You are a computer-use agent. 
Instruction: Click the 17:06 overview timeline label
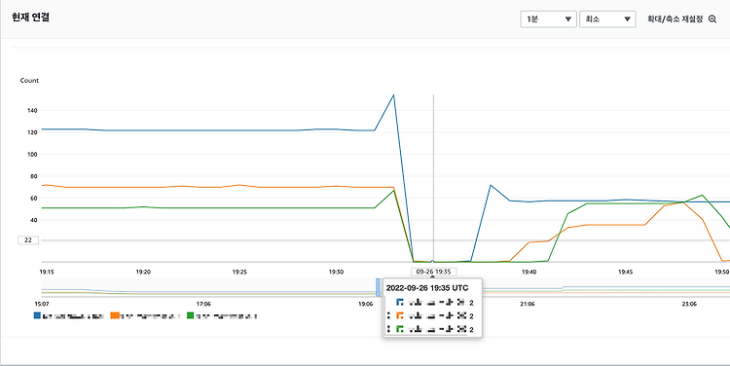click(x=203, y=304)
